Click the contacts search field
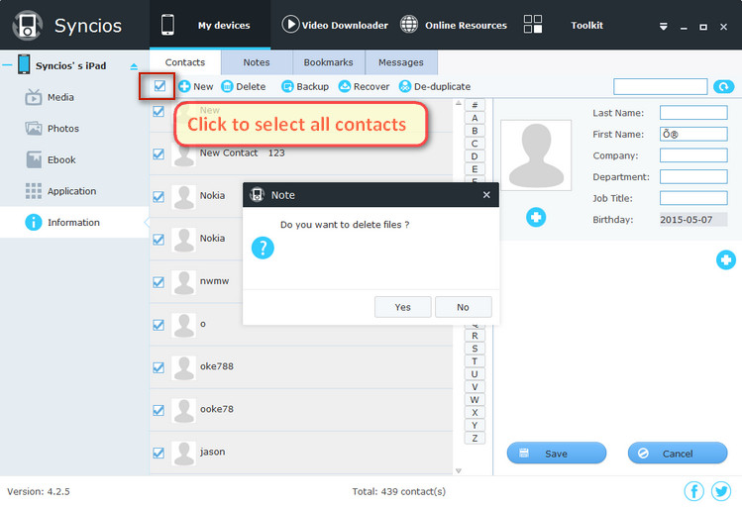 [660, 86]
